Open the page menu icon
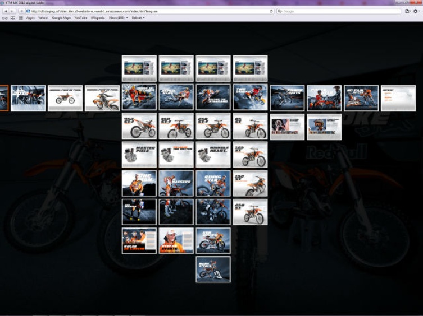 click(408, 11)
